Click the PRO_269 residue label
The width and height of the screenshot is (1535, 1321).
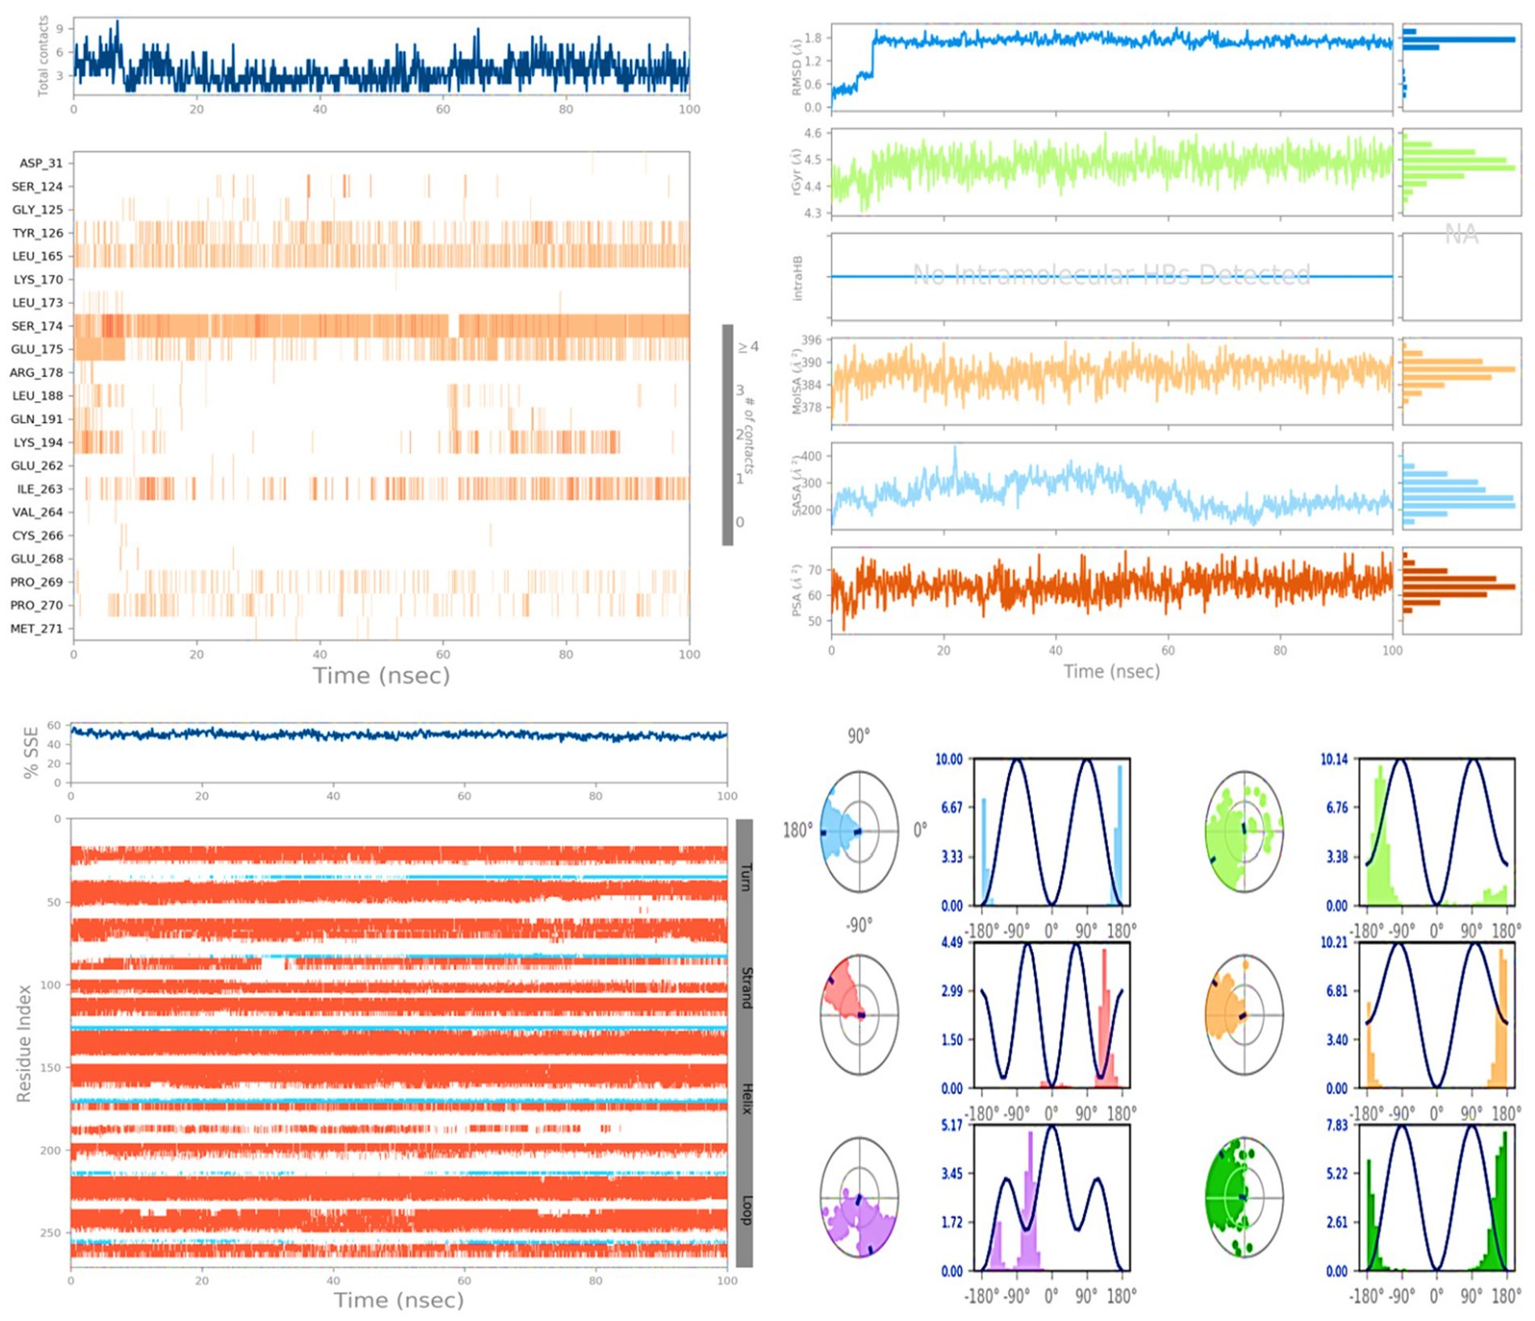[36, 583]
